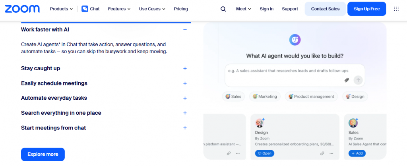Click the Sales card title
Screen dimensions: 407x166
353,133
